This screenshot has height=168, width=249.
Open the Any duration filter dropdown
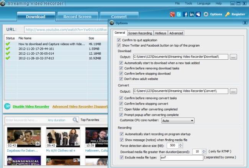(57, 120)
